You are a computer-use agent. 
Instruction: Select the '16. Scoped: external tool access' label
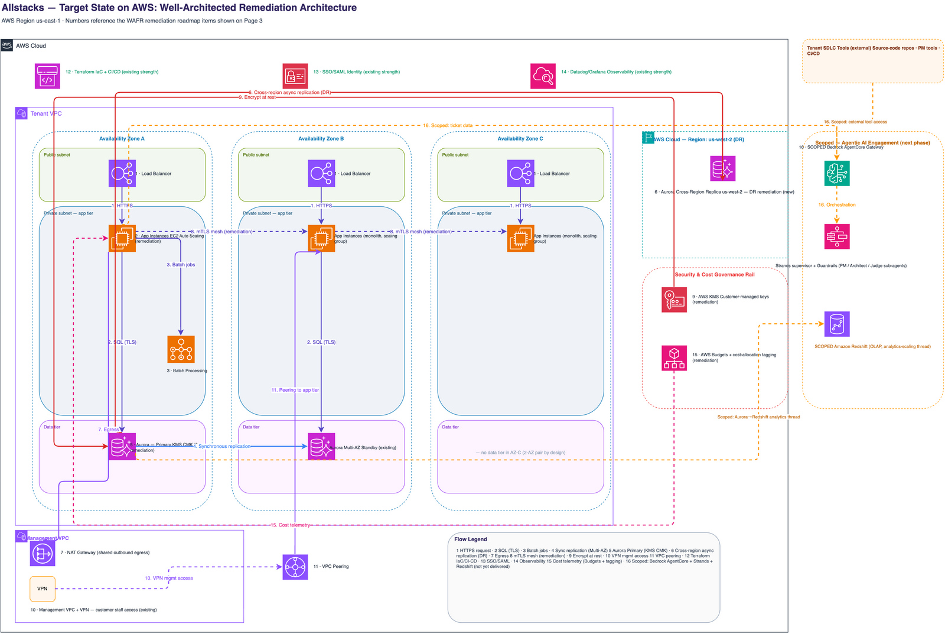[855, 122]
